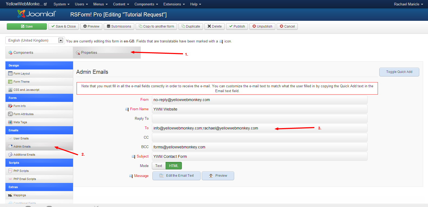The height and width of the screenshot is (207, 428).
Task: Click the Meta Tags icon
Action: coord(10,122)
